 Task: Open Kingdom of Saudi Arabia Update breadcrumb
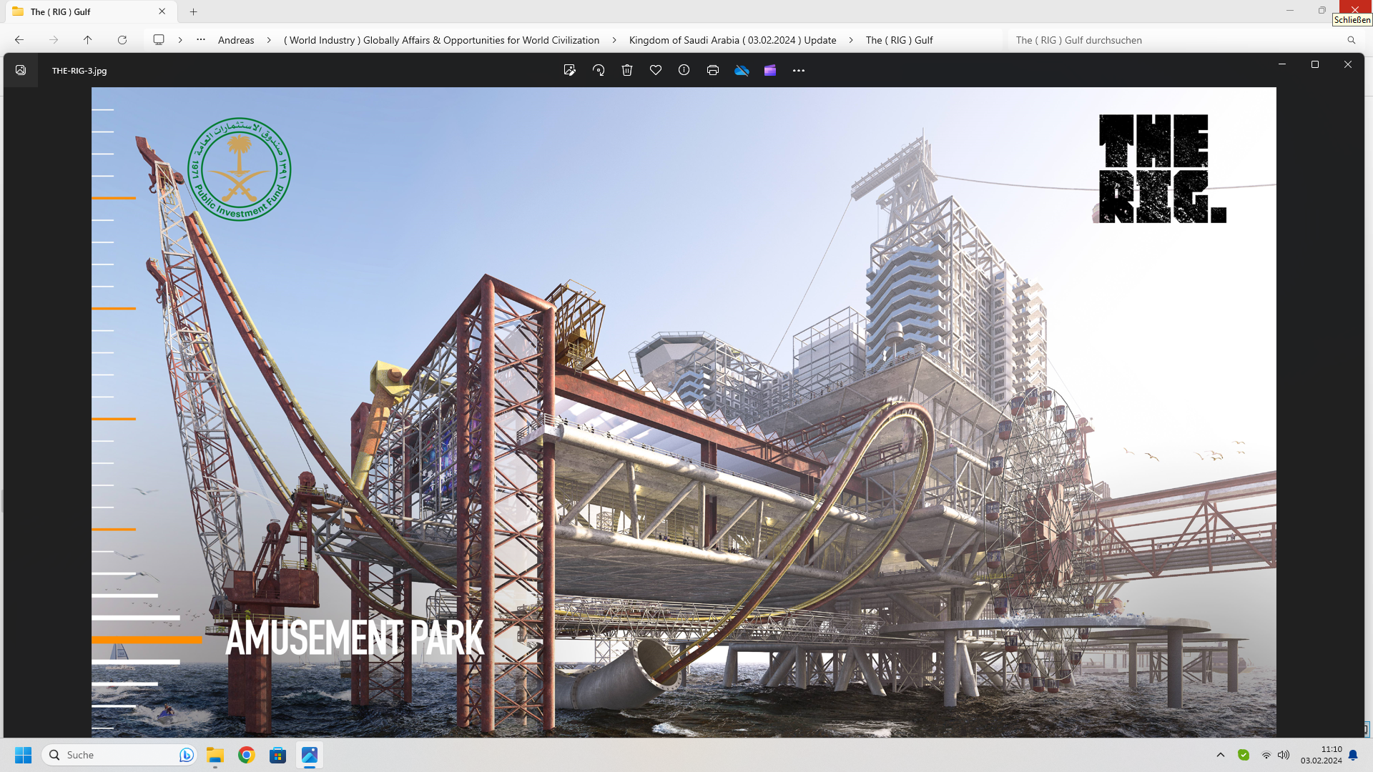pos(732,40)
